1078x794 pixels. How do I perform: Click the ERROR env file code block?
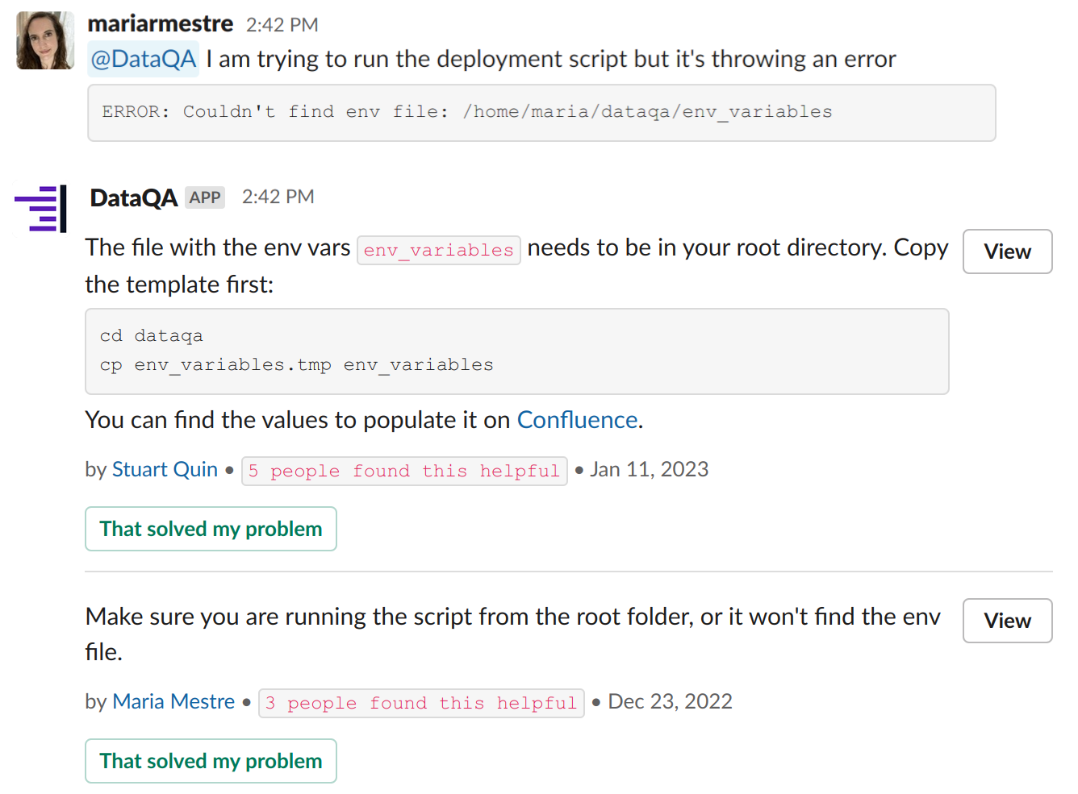pyautogui.click(x=541, y=113)
